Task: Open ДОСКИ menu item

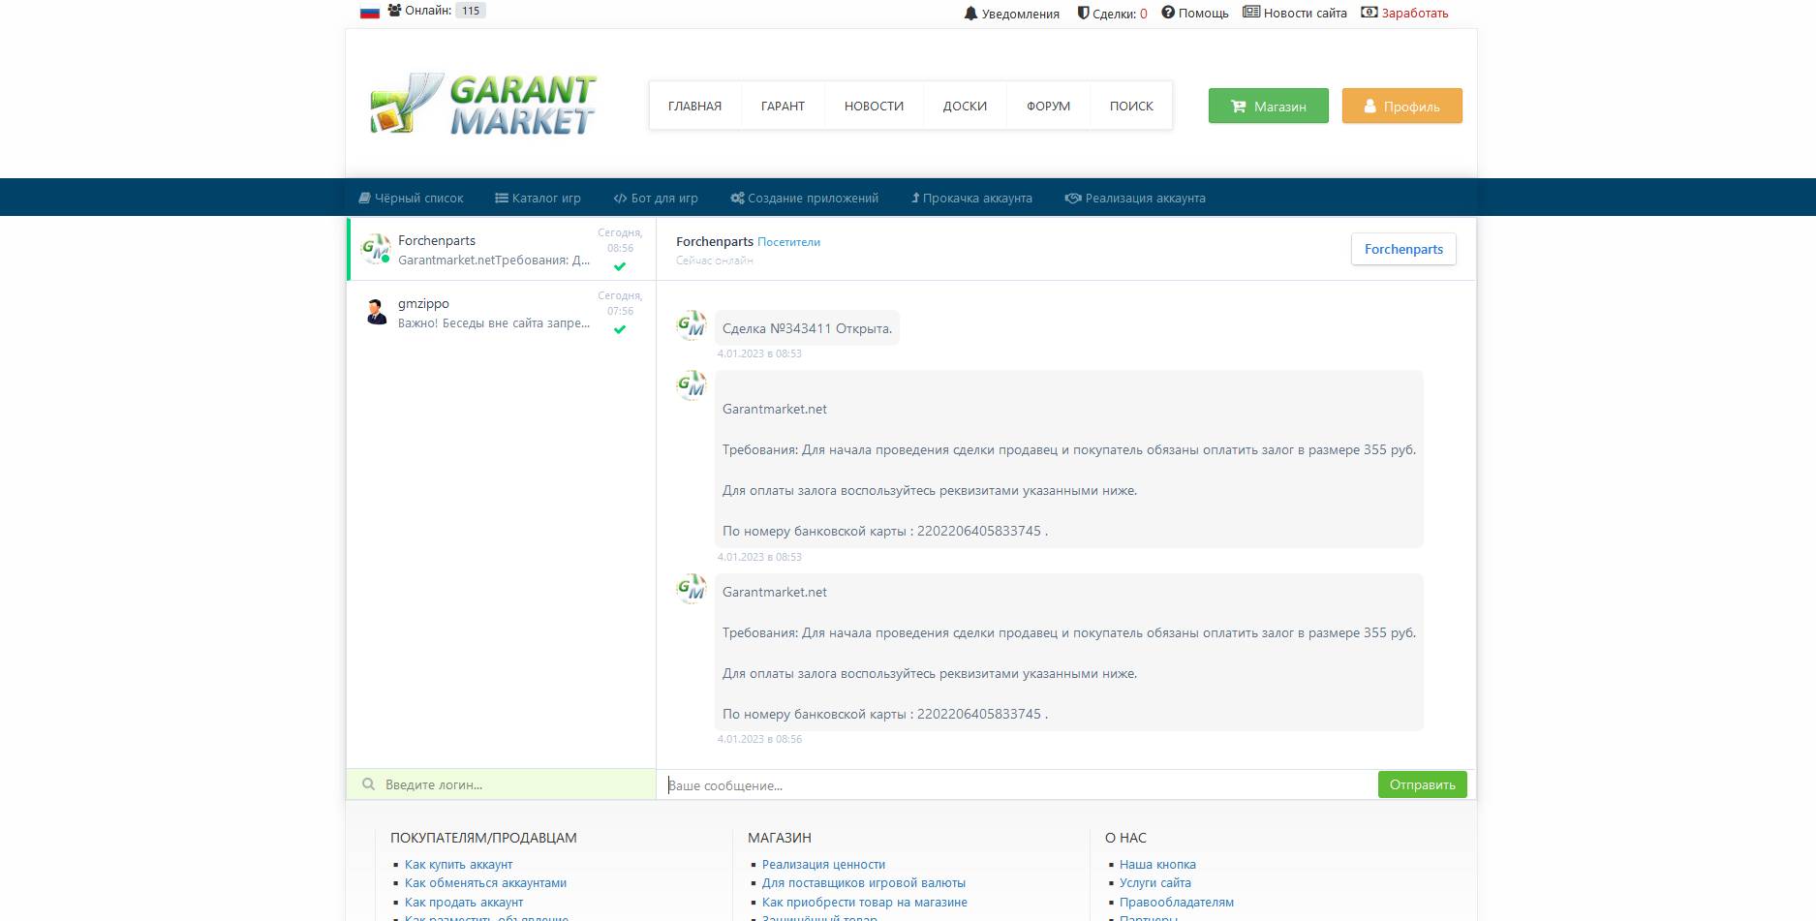Action: pyautogui.click(x=965, y=106)
